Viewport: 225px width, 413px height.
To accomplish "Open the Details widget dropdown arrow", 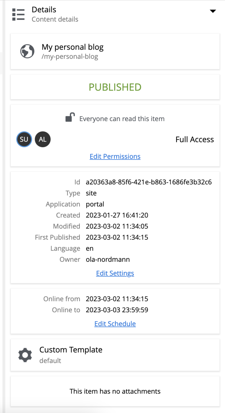I will coord(213,11).
